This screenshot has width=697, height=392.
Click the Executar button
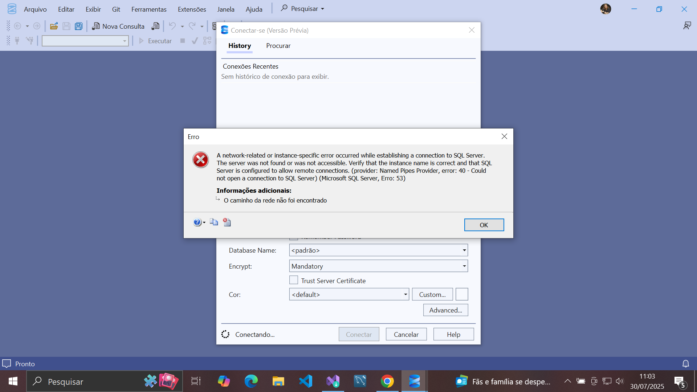click(x=155, y=41)
